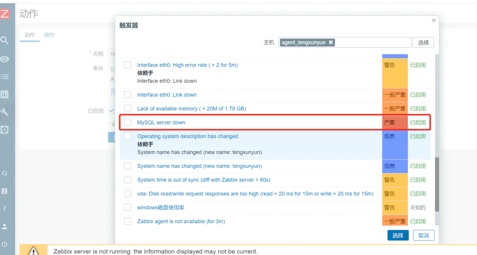Image resolution: width=477 pixels, height=255 pixels.
Task: Open Interface eth0: Link down trigger link
Action: 167,95
